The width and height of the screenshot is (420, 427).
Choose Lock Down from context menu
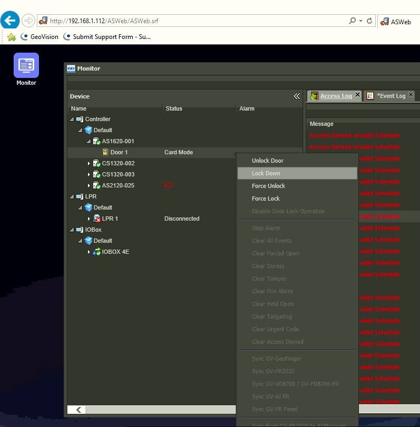tap(297, 173)
